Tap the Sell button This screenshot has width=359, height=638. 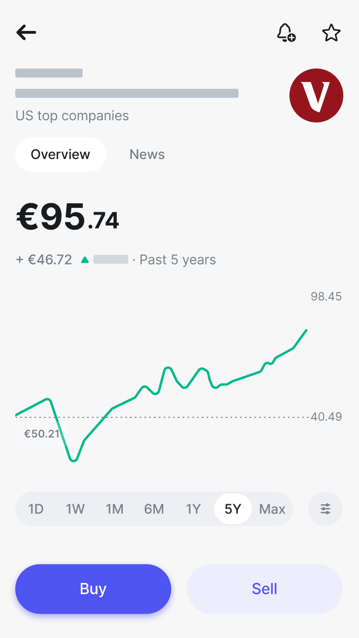click(x=264, y=589)
